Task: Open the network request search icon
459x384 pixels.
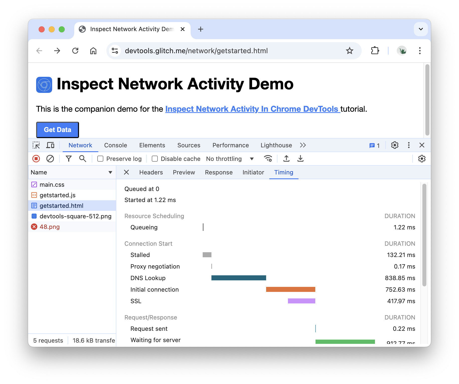Action: [83, 159]
